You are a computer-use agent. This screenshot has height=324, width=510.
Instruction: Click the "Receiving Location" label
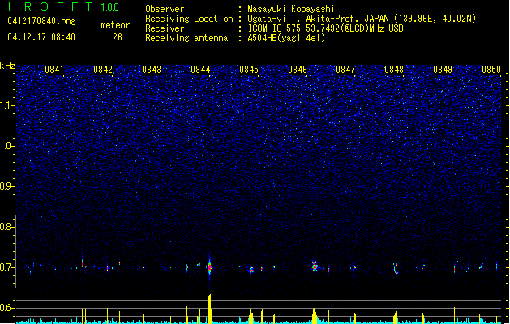(x=189, y=19)
